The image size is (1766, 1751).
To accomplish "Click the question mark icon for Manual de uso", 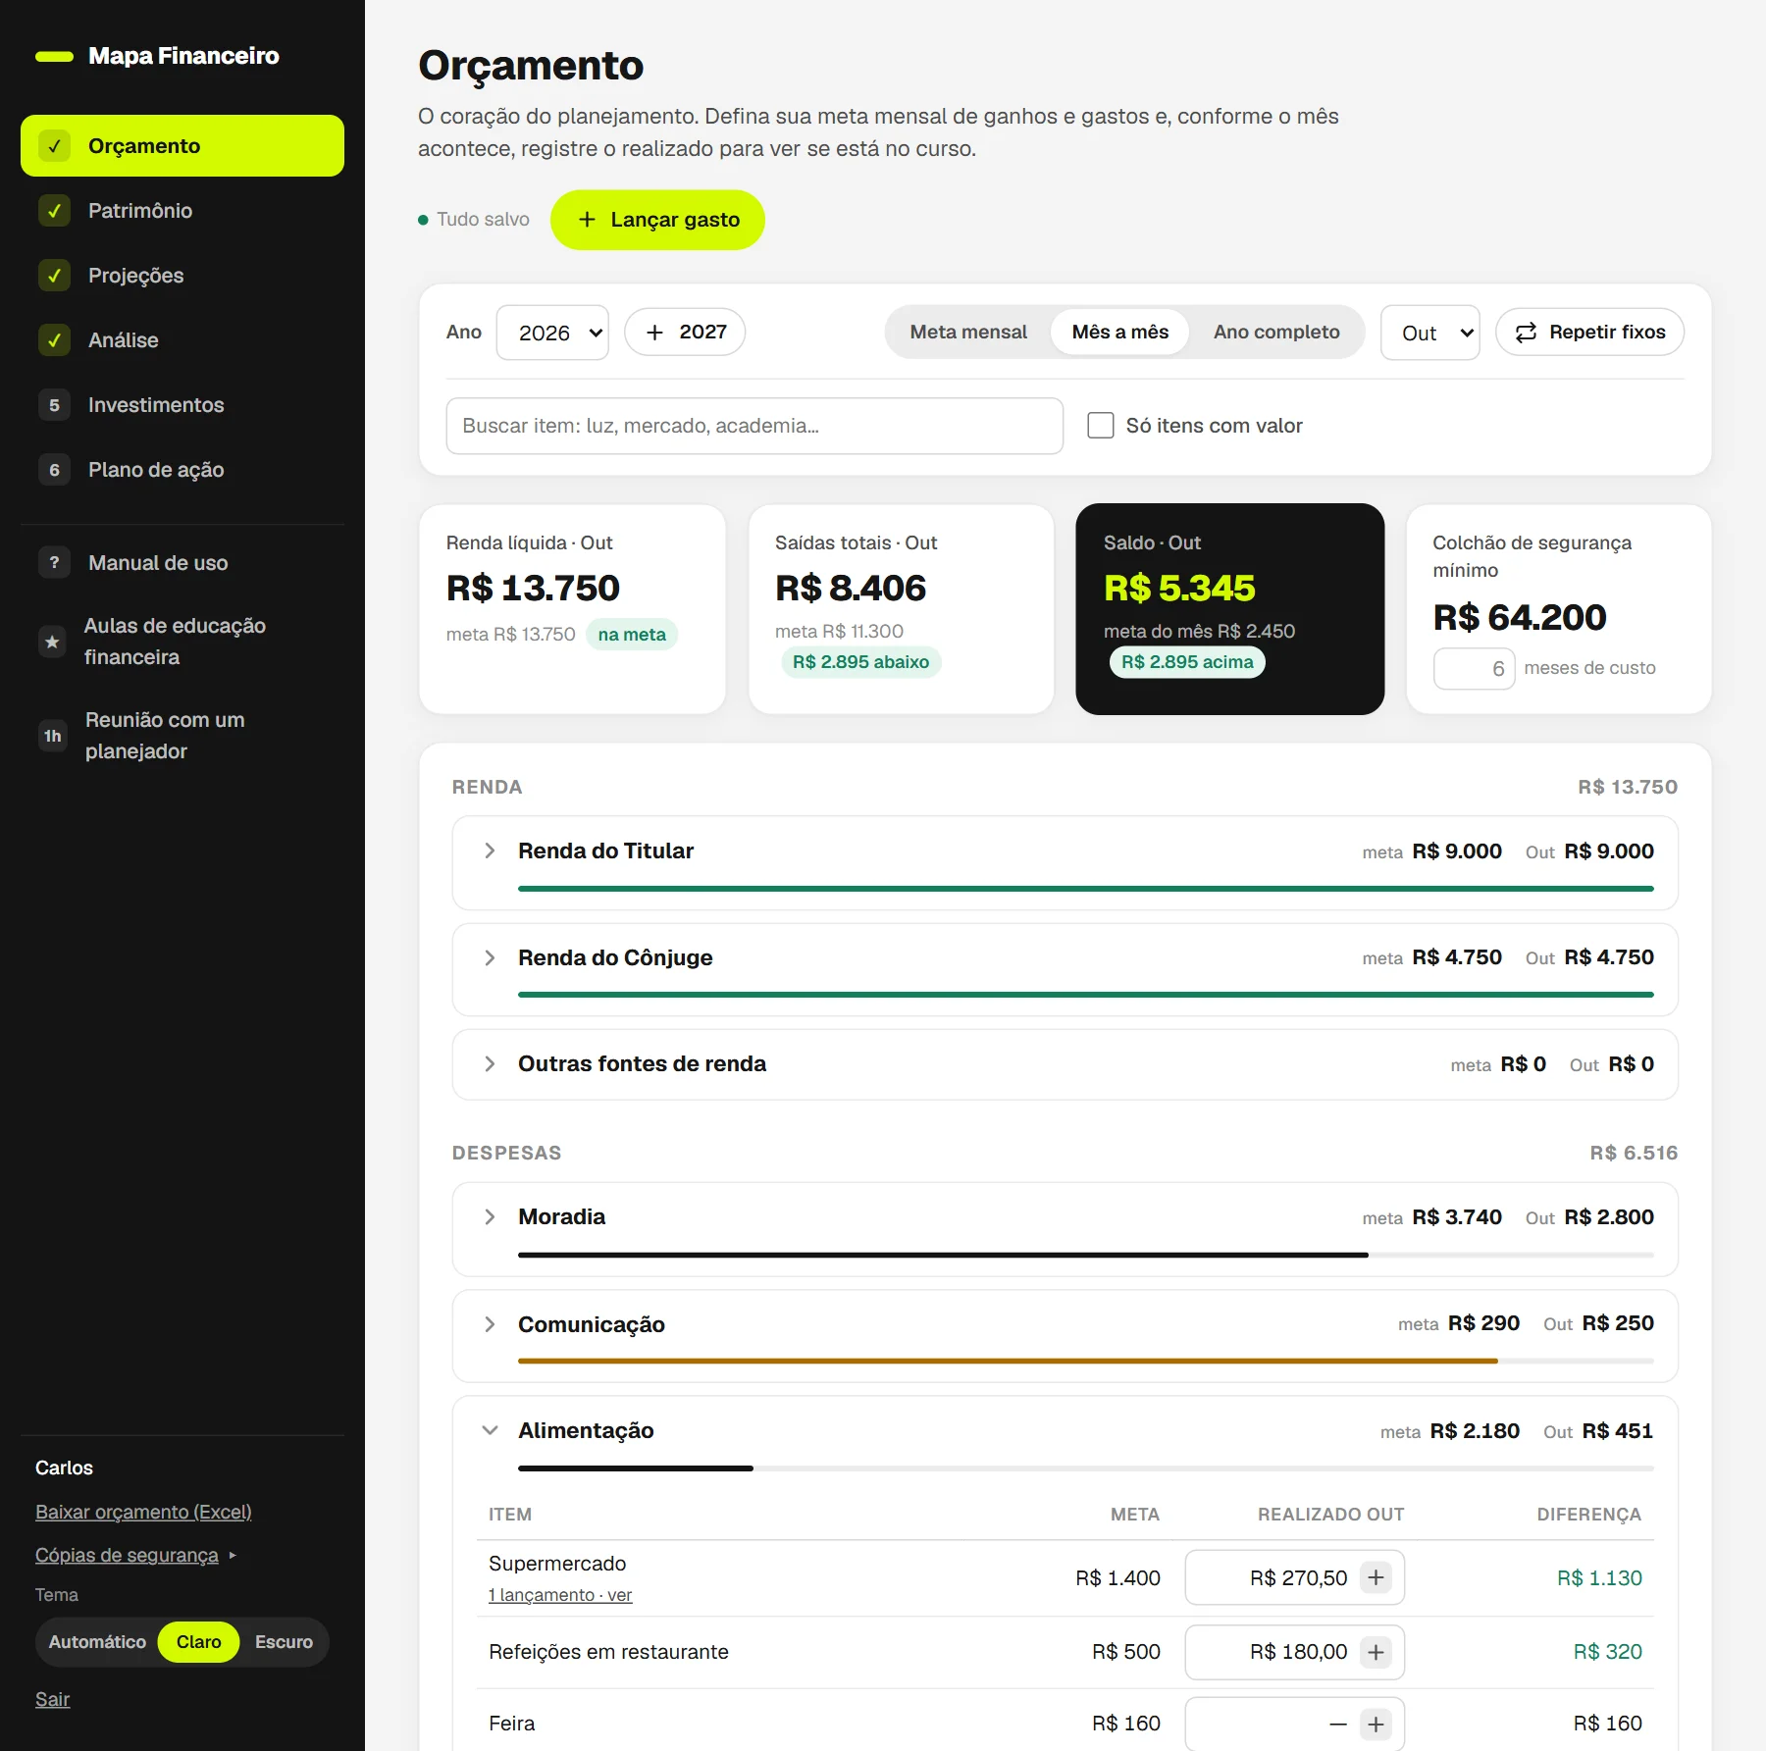I will (54, 563).
